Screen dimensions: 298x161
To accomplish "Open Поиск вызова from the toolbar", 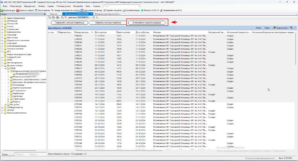I will coord(42,11).
